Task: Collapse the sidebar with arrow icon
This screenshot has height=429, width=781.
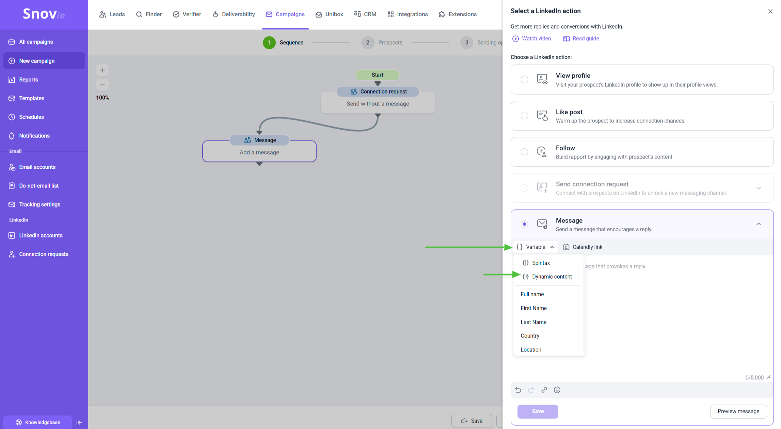Action: click(x=79, y=422)
